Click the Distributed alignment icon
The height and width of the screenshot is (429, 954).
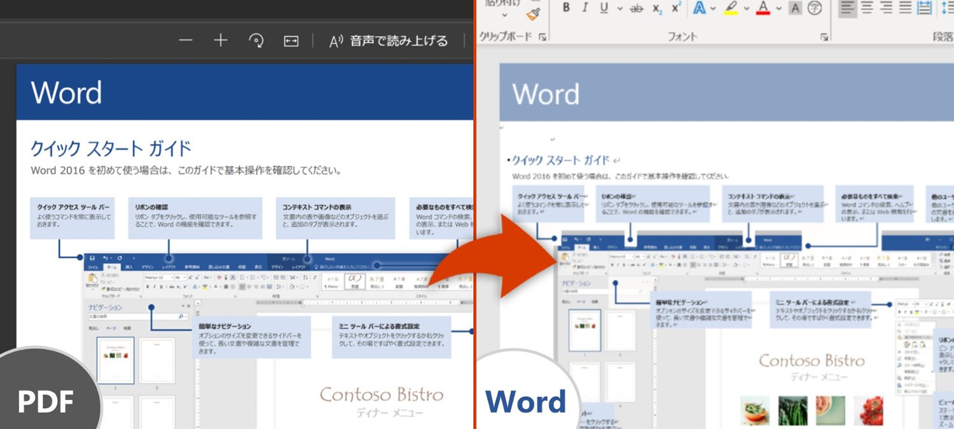[925, 8]
